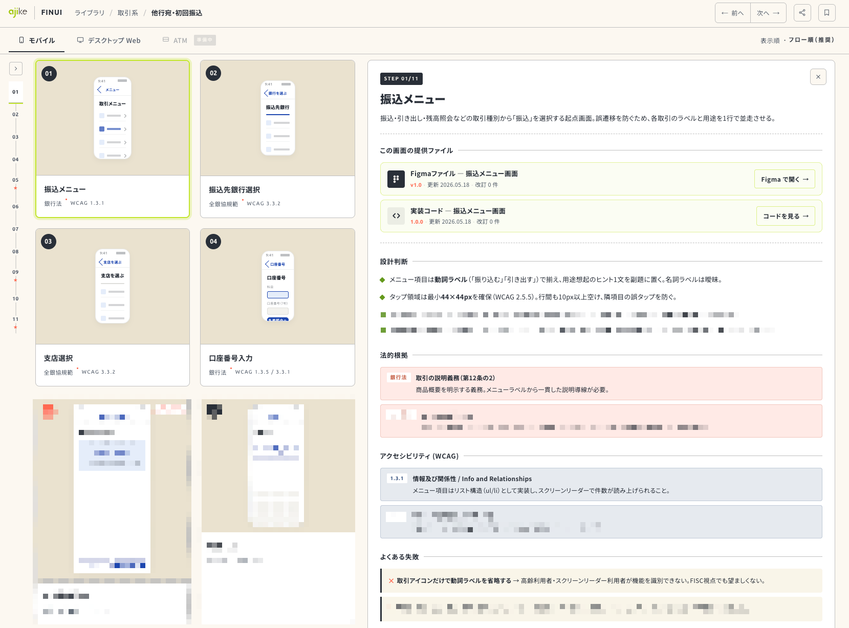Click 1.0.0 version label of code
Screen dimensions: 849x628
pyautogui.click(x=417, y=222)
